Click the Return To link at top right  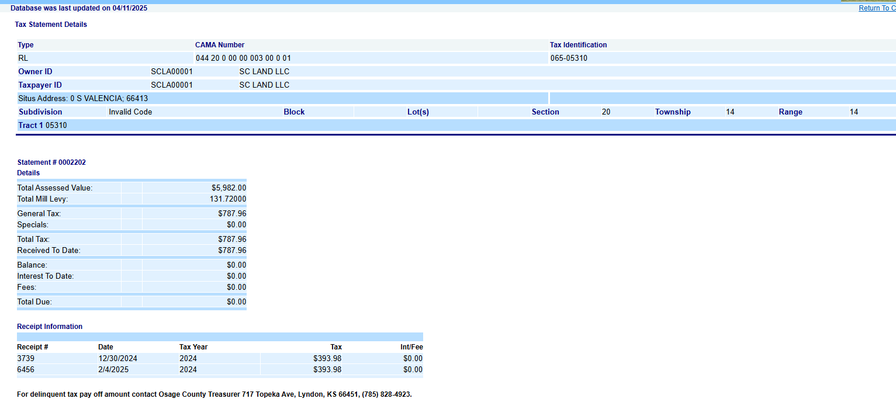(x=877, y=8)
